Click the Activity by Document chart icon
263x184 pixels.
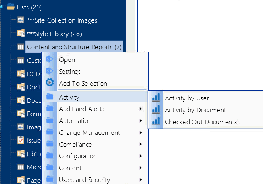156,110
